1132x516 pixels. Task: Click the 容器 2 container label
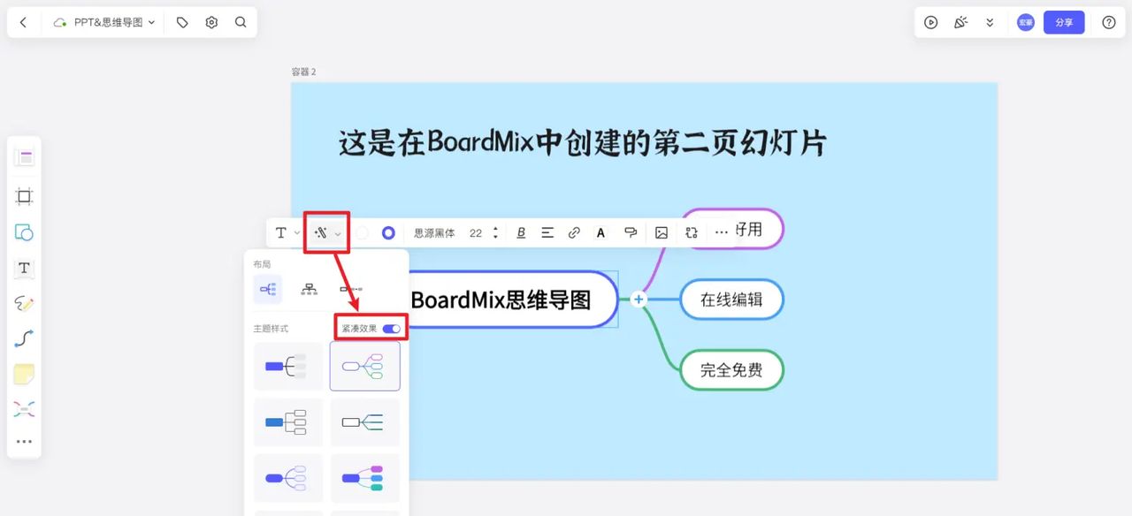(303, 72)
